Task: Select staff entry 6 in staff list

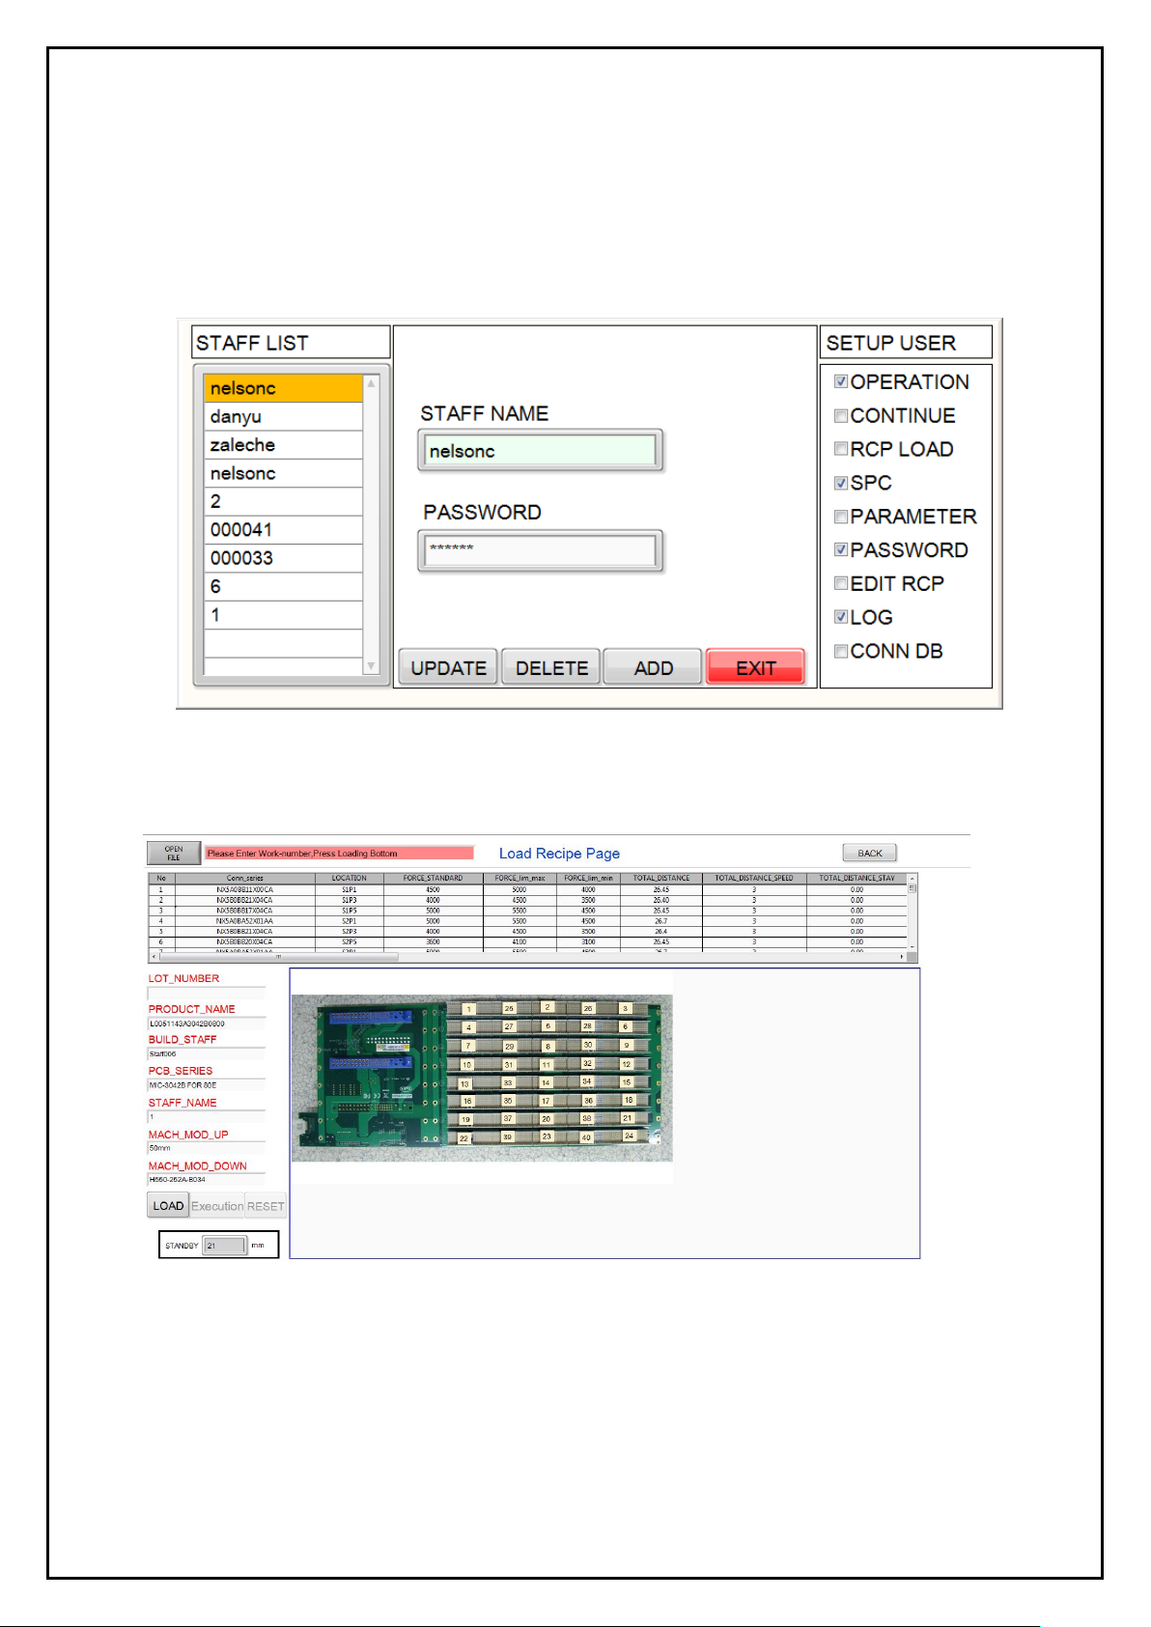Action: pos(283,586)
